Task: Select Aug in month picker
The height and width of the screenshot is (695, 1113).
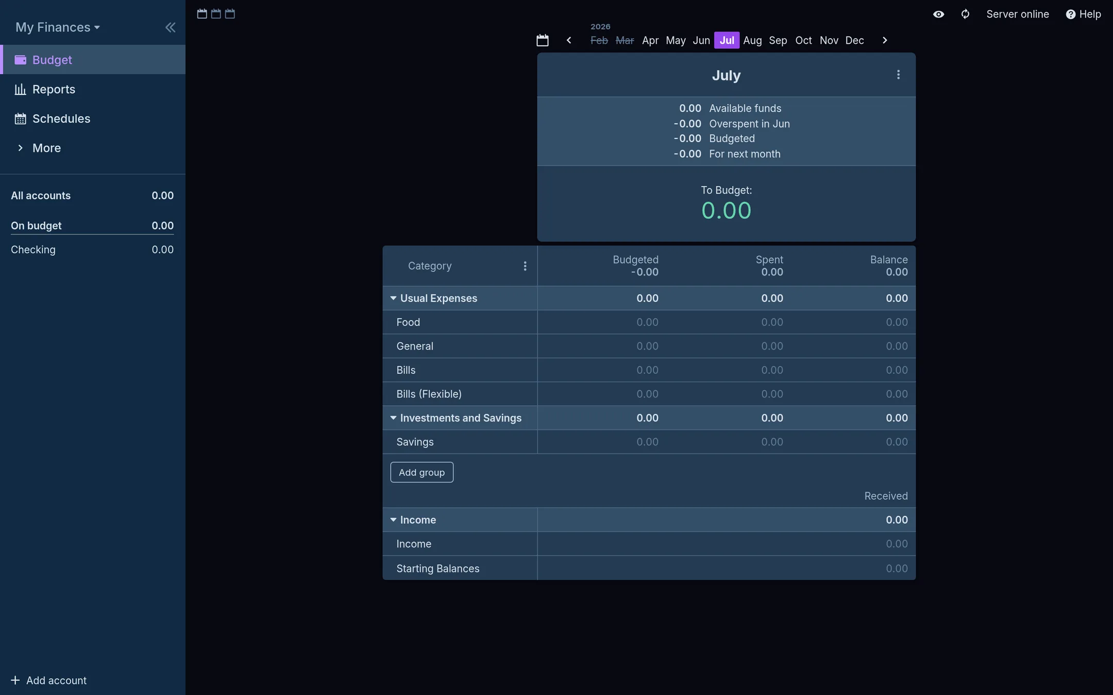Action: tap(752, 40)
